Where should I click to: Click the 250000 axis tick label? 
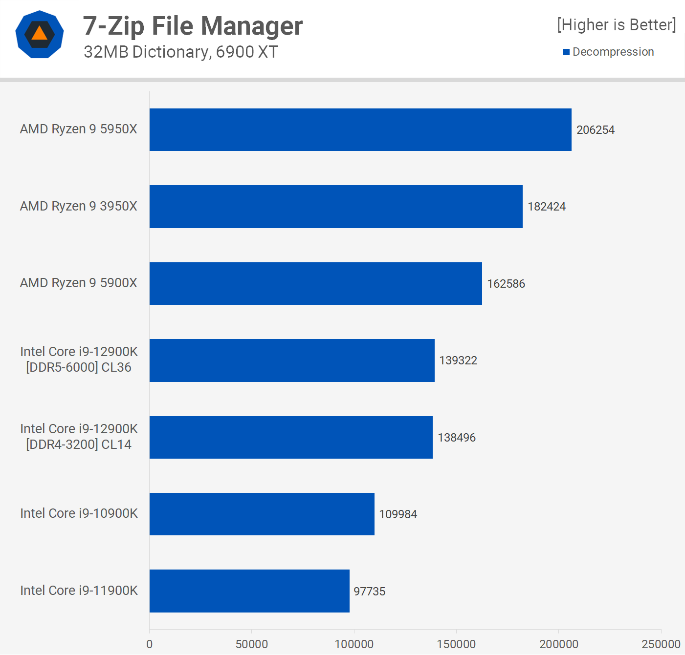[660, 644]
